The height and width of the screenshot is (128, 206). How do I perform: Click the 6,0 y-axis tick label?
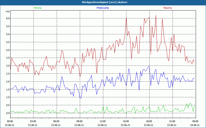pos(8,18)
